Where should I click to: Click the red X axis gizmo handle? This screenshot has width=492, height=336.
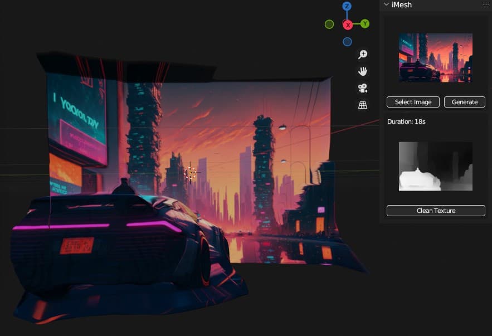point(348,25)
